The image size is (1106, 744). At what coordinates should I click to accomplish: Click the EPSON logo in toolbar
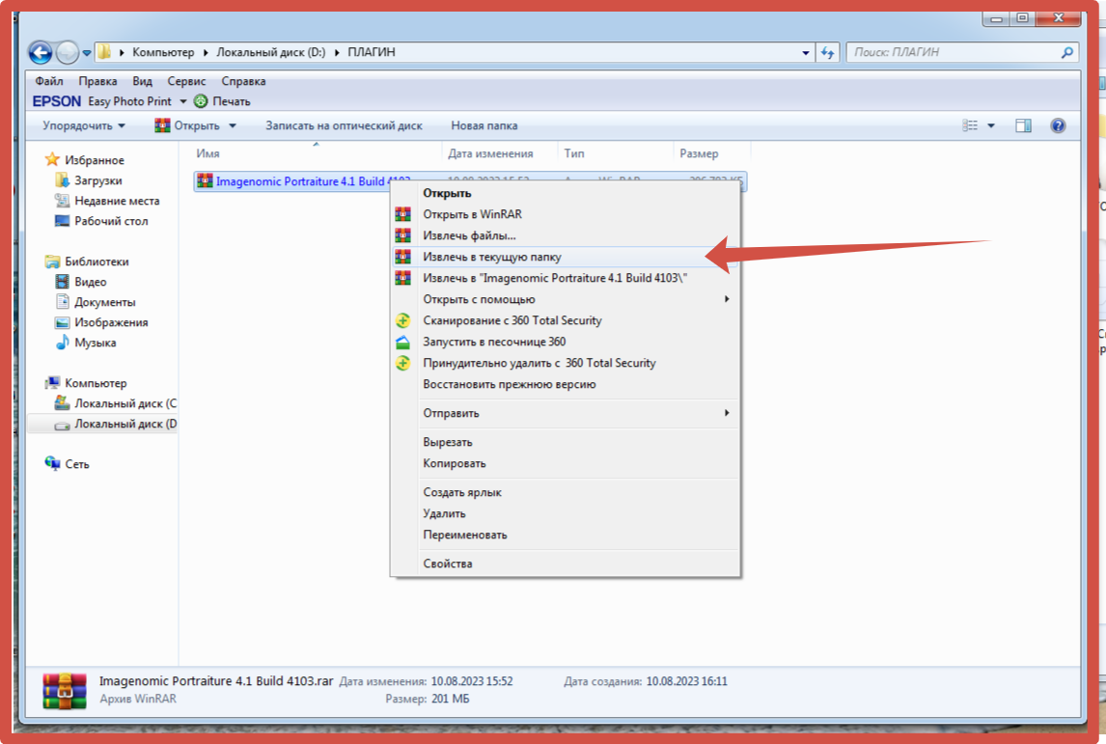pos(56,101)
